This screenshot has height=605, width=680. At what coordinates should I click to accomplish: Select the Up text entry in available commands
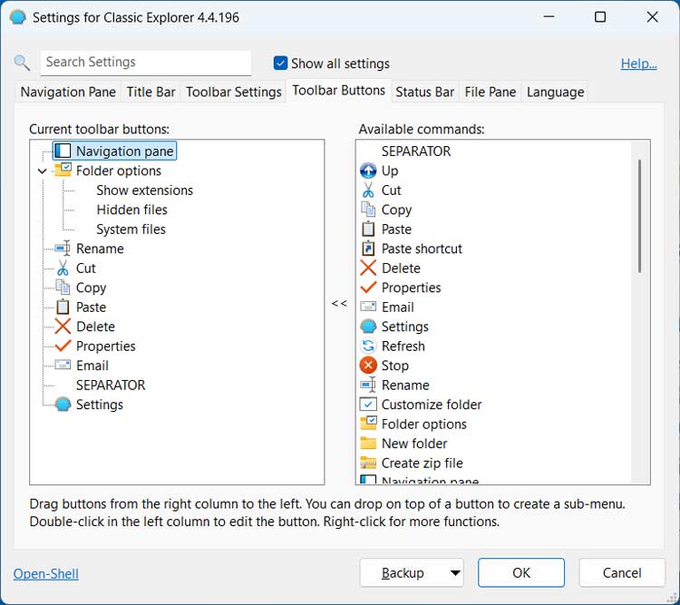pyautogui.click(x=390, y=171)
